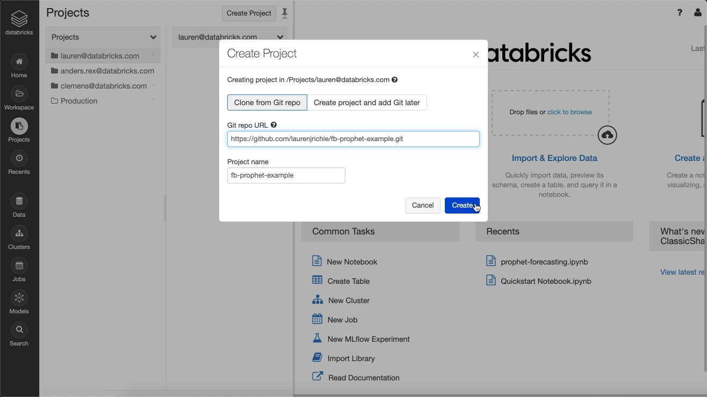Click the Project name text field
Screen dimensions: 707x397
pos(286,175)
